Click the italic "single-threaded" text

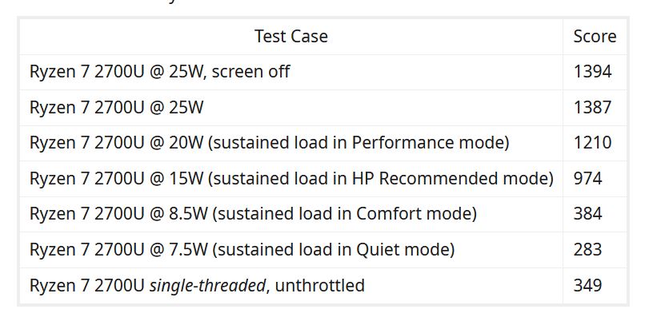[207, 285]
